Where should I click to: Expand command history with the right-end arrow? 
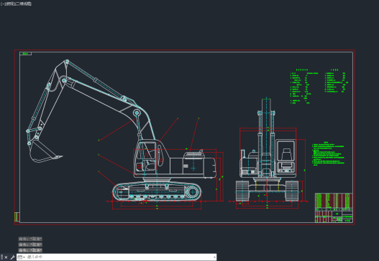click(214, 257)
